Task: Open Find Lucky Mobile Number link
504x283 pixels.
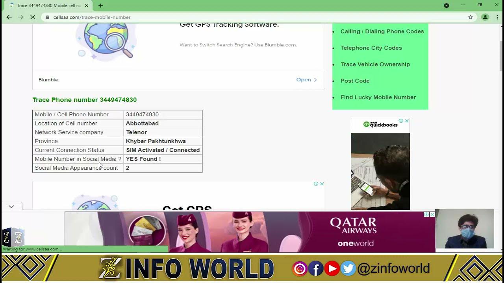Action: [x=378, y=97]
